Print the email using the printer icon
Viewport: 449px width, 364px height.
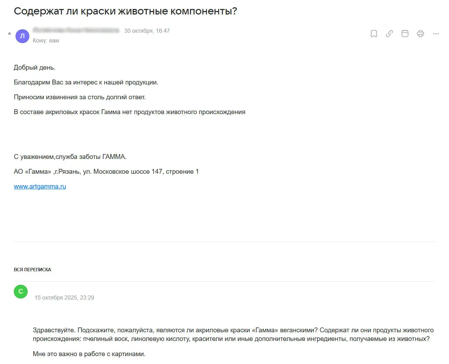coord(420,34)
